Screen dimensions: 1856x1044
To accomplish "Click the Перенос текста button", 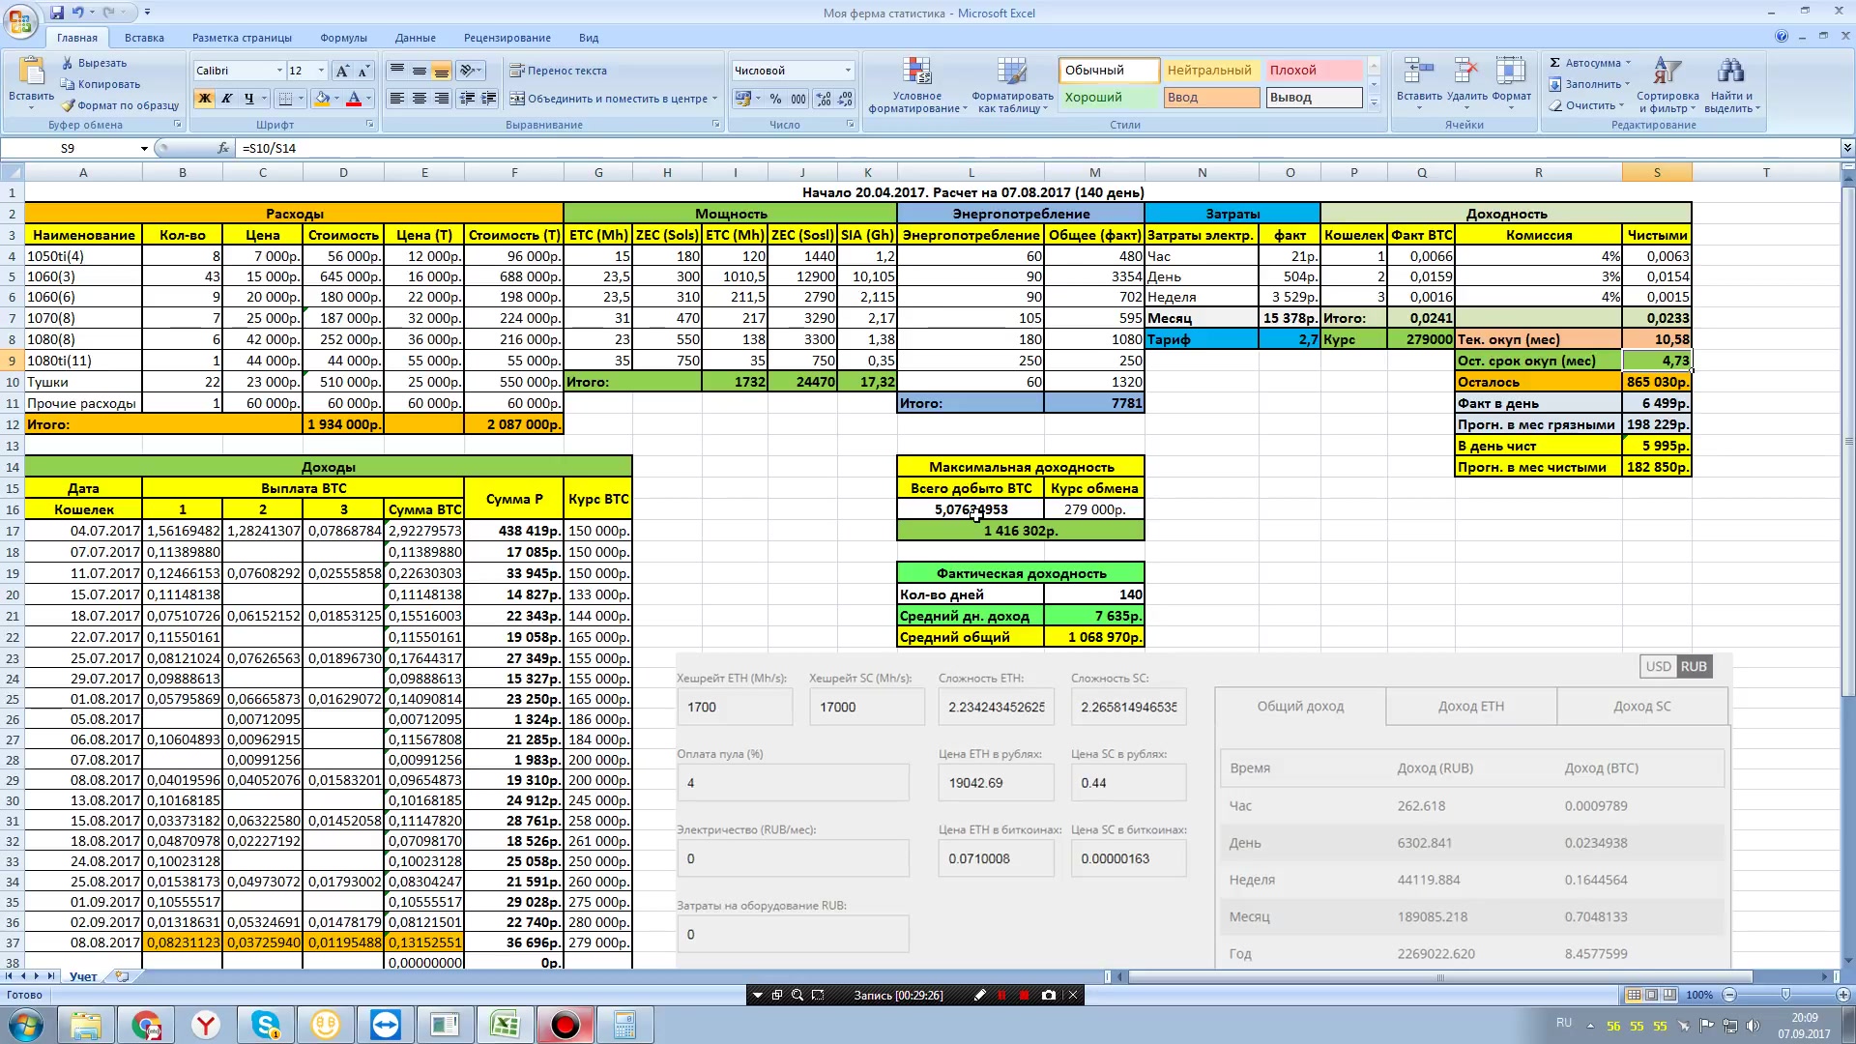I will point(558,71).
